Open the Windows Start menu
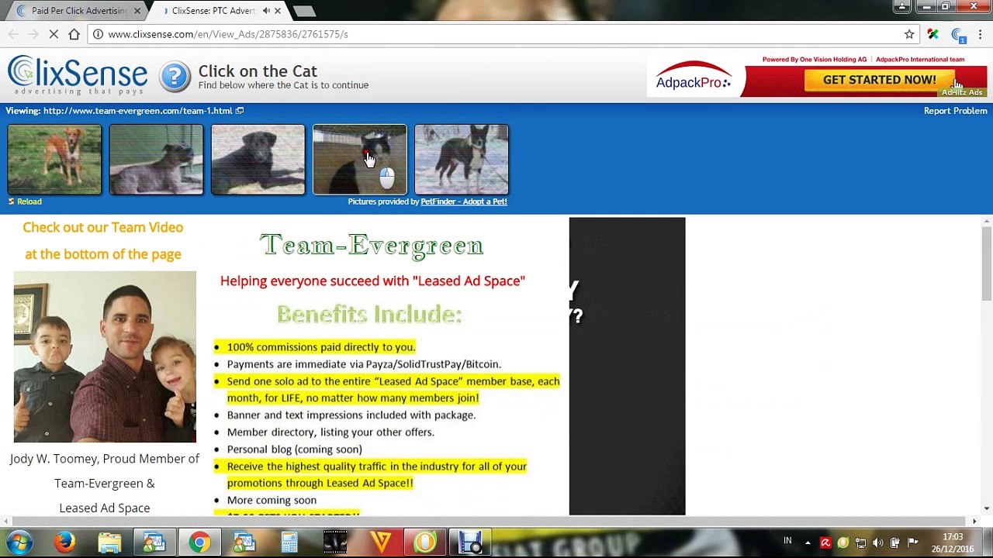 point(19,542)
